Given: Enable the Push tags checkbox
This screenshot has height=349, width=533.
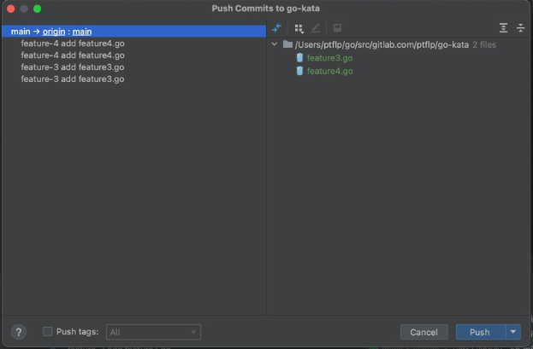Looking at the screenshot, I should [48, 332].
